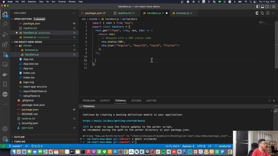278x156 pixels.
Task: Open App.test.tsx in file tree
Action: pos(31,64)
